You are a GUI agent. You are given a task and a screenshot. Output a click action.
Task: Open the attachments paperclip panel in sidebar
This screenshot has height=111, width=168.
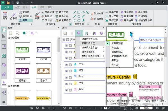4,74
